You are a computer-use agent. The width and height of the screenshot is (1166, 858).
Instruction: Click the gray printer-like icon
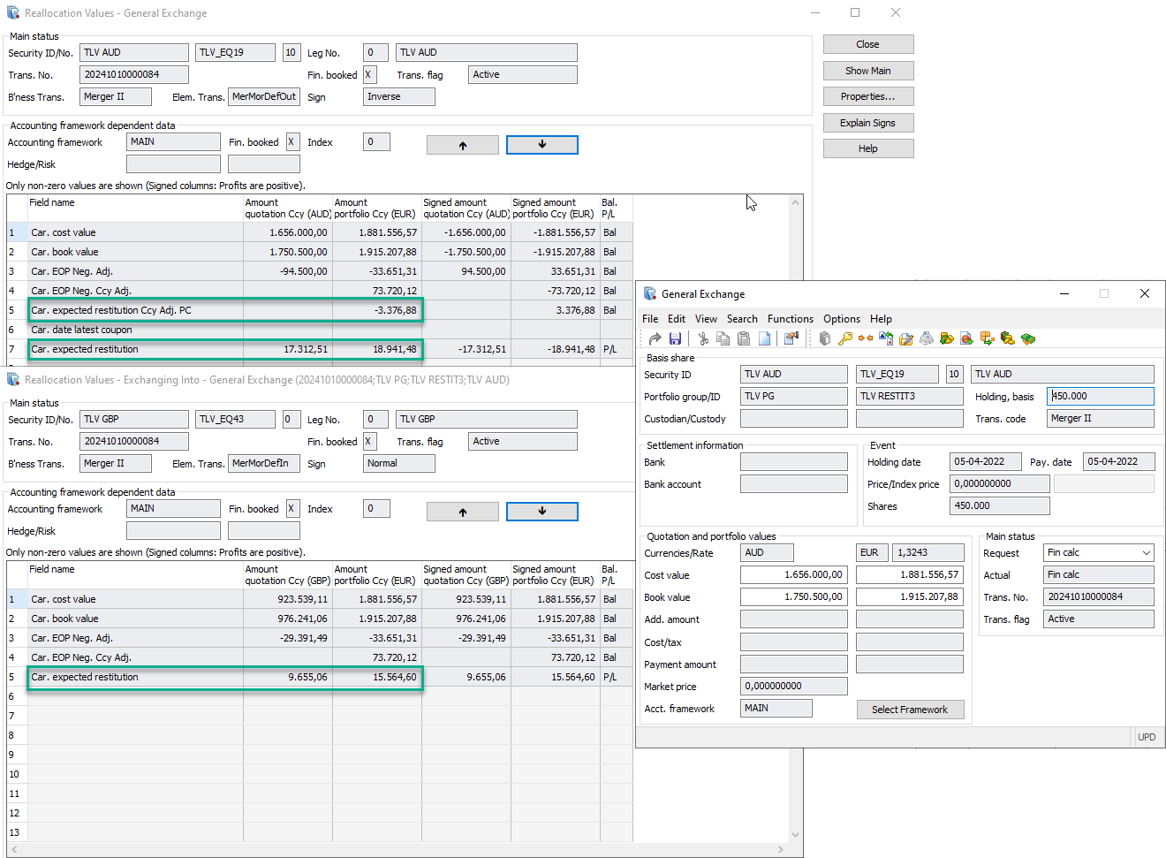[x=927, y=338]
